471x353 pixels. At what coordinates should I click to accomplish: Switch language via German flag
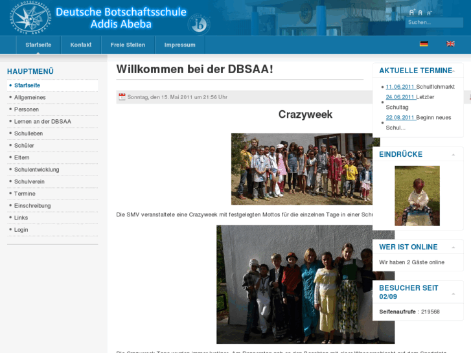coord(424,44)
